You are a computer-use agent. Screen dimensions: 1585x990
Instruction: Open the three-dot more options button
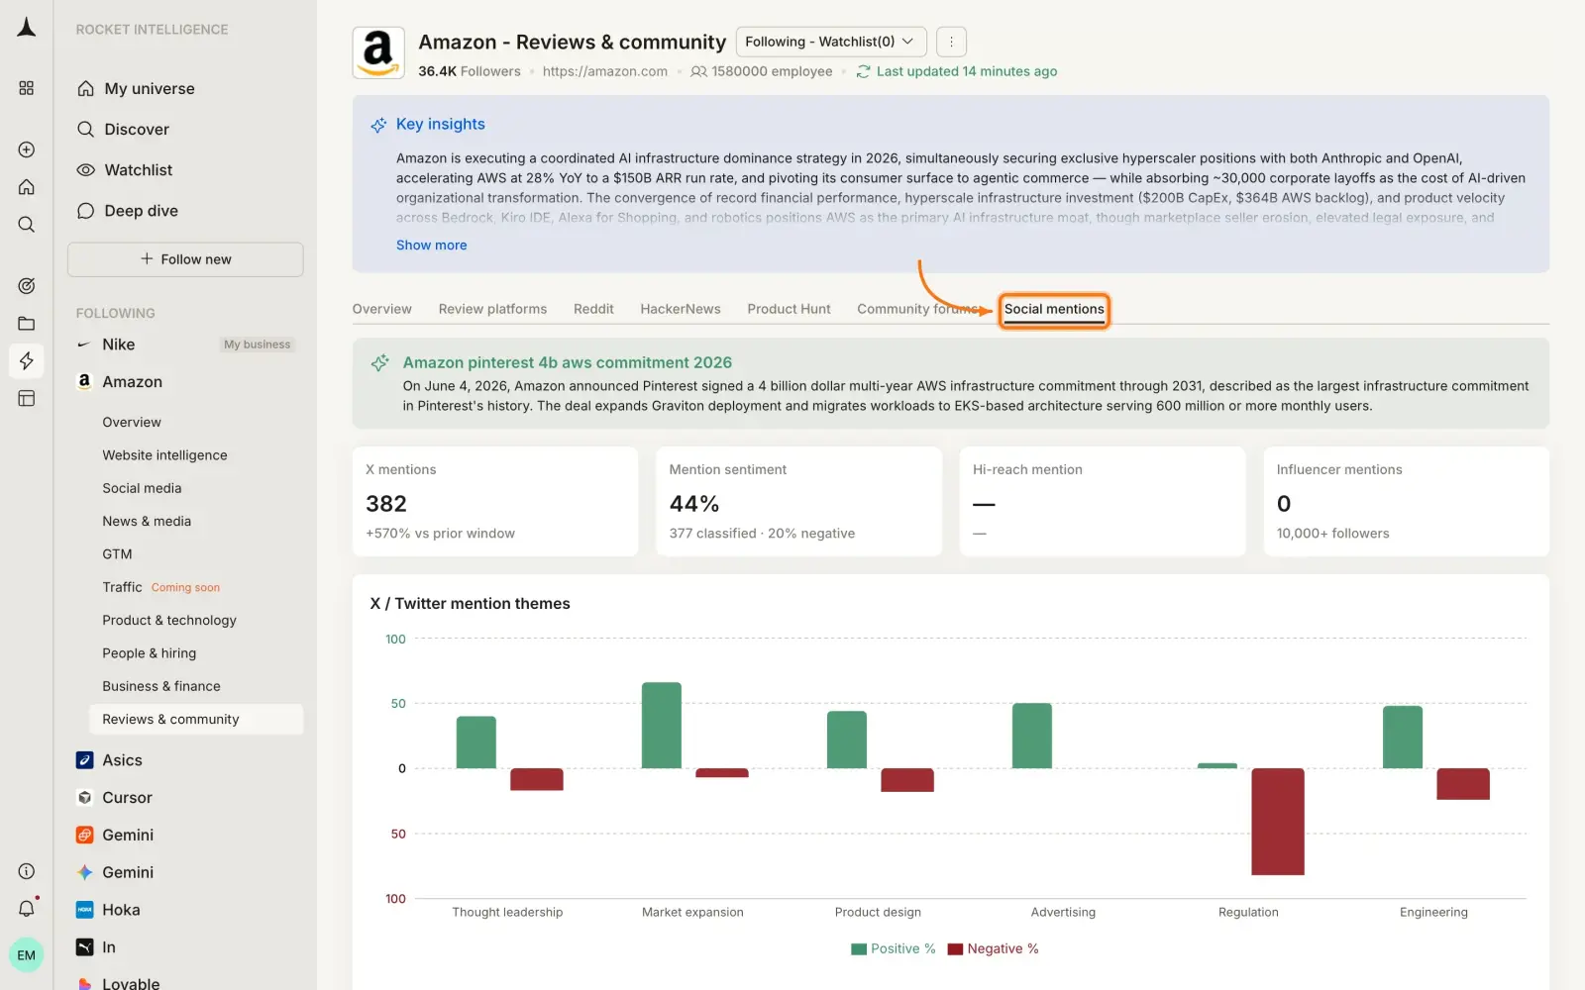[x=951, y=42]
